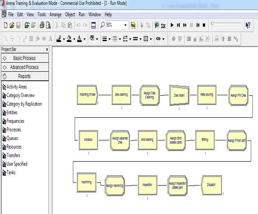Open Text Color dropdown arrow
The height and width of the screenshot is (214, 258).
pos(85,39)
